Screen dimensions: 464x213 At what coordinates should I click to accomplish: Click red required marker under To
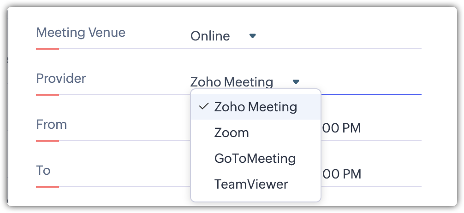click(x=48, y=186)
